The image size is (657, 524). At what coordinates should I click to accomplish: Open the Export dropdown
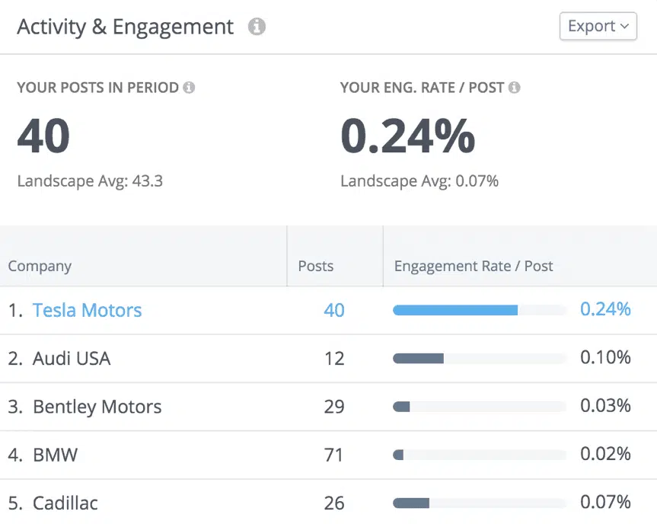tap(598, 26)
